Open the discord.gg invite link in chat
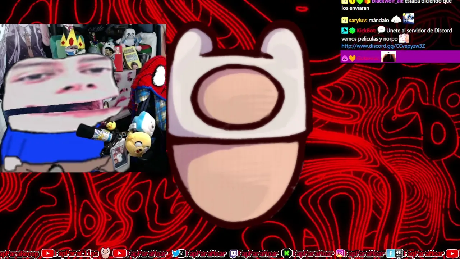 coord(383,46)
